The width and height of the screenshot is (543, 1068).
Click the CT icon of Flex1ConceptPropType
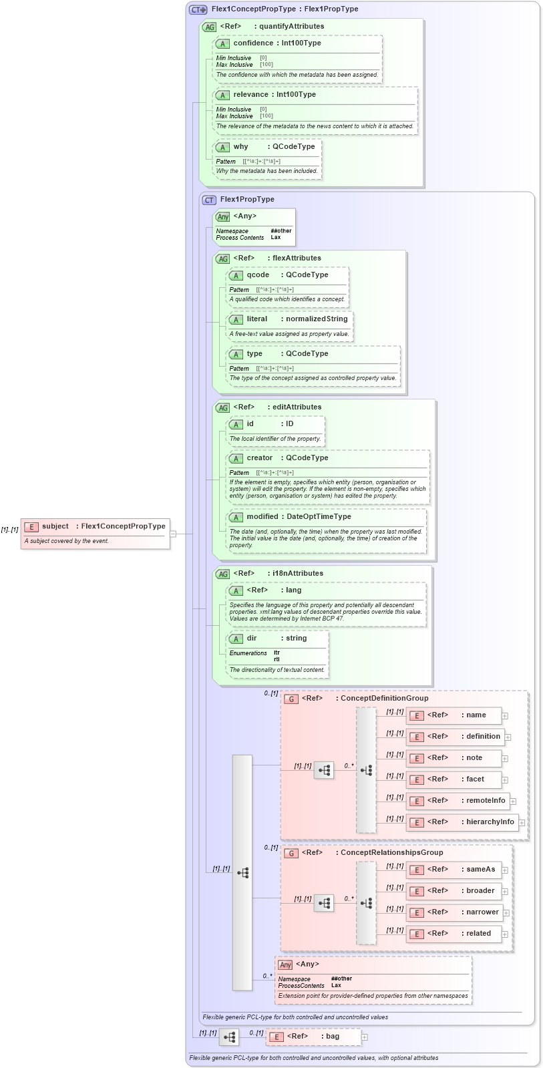pyautogui.click(x=198, y=9)
